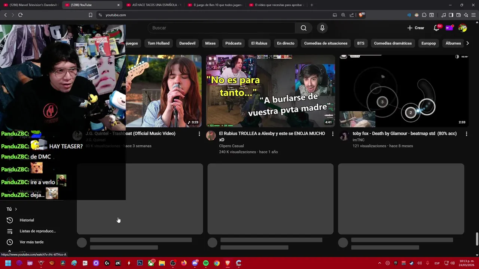Open the imTNC channel link
This screenshot has height=269, width=479.
click(359, 140)
